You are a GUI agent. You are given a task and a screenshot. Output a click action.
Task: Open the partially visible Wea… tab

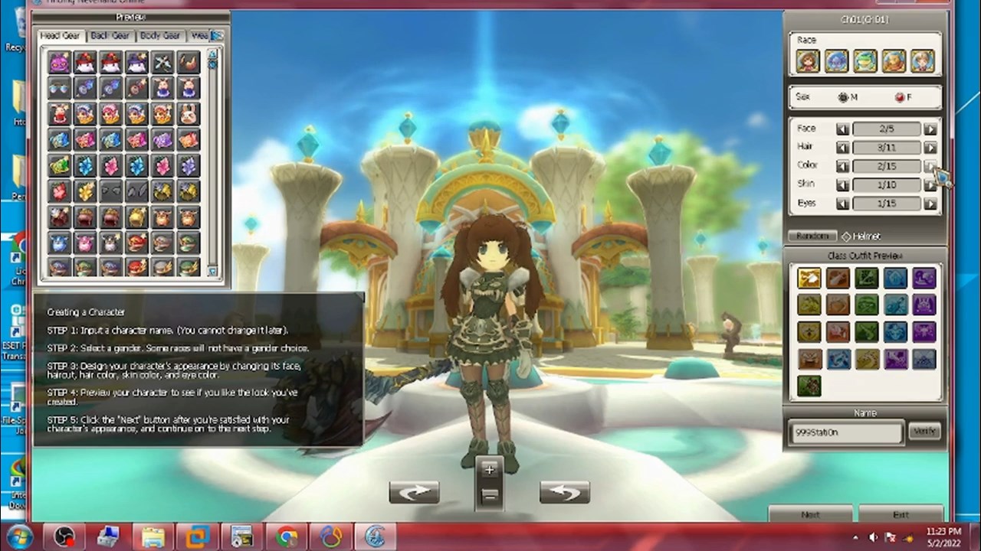click(x=198, y=35)
